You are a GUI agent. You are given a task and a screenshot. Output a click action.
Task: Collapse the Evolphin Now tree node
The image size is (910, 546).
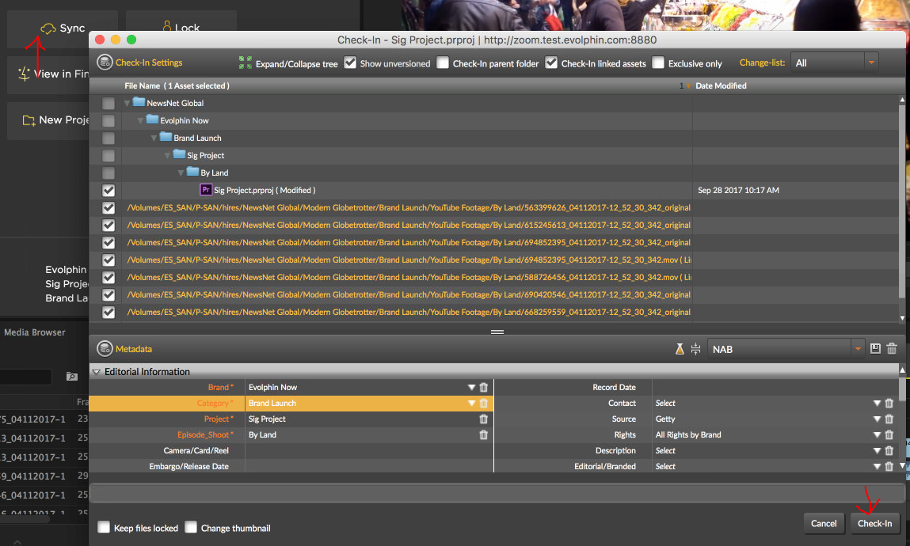140,120
